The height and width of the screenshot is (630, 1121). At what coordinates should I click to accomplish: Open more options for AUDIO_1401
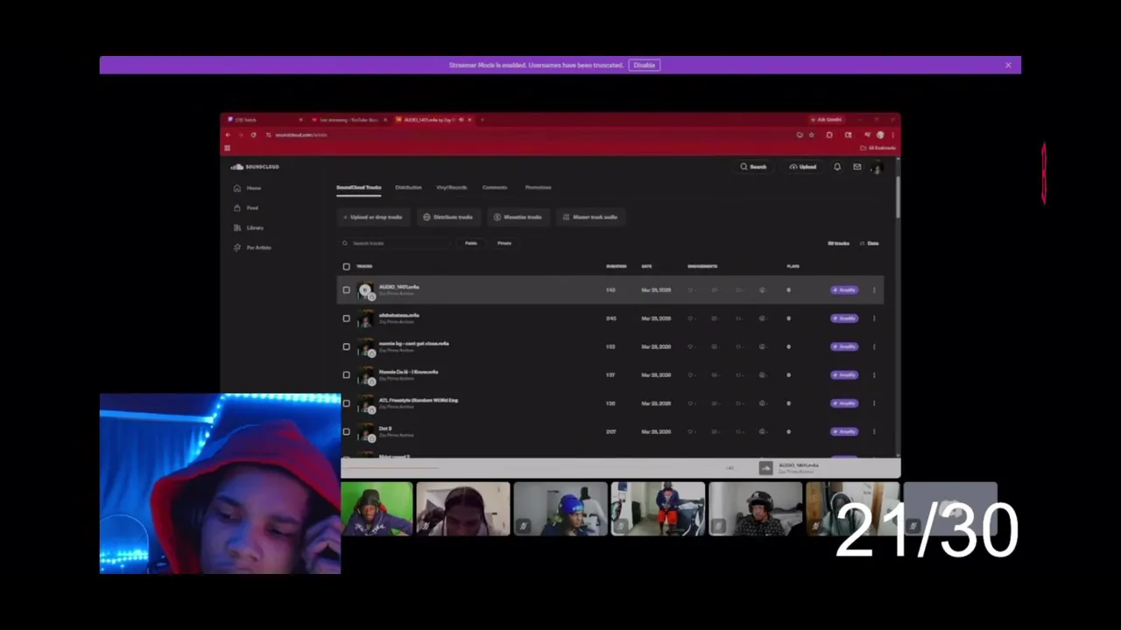(x=874, y=290)
